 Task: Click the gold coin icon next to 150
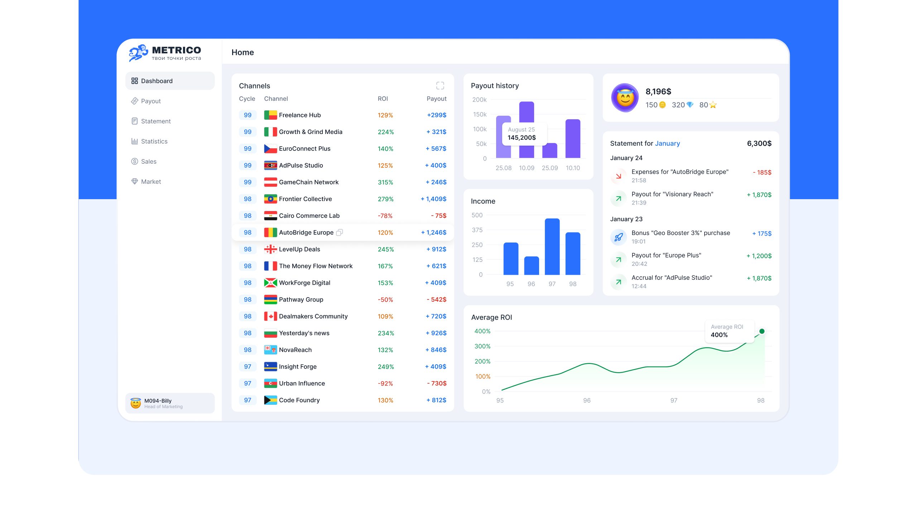662,105
